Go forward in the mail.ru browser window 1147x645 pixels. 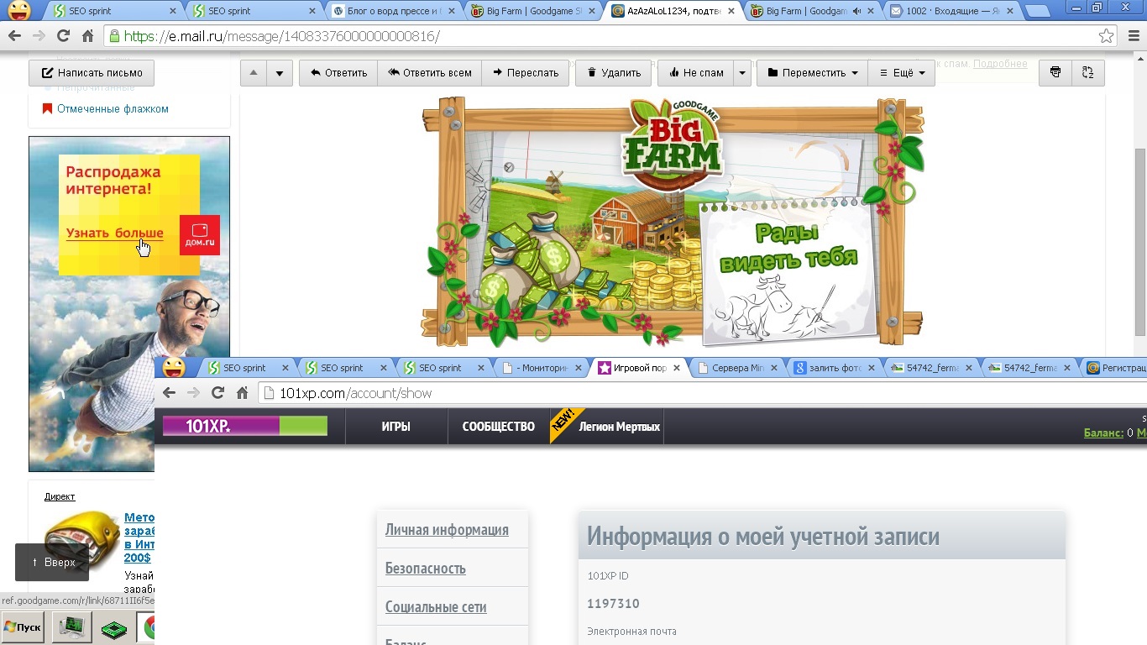point(39,36)
